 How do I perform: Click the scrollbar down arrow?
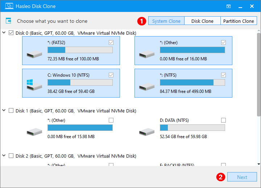point(259,164)
